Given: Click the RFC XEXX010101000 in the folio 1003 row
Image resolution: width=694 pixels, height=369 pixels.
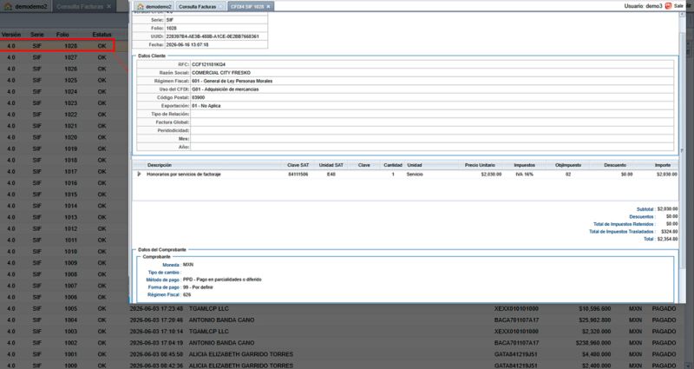Looking at the screenshot, I should 516,332.
